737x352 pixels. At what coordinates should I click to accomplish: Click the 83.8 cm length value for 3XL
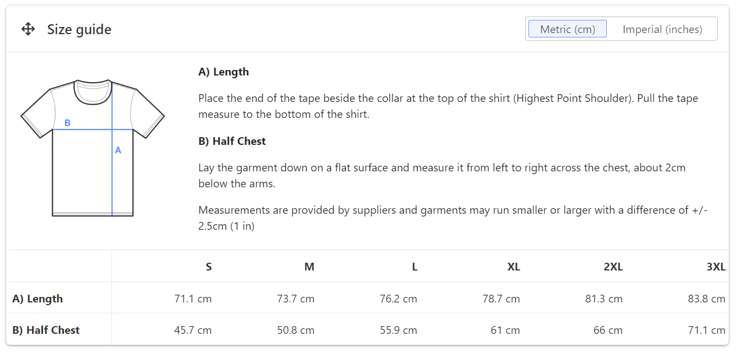[706, 299]
